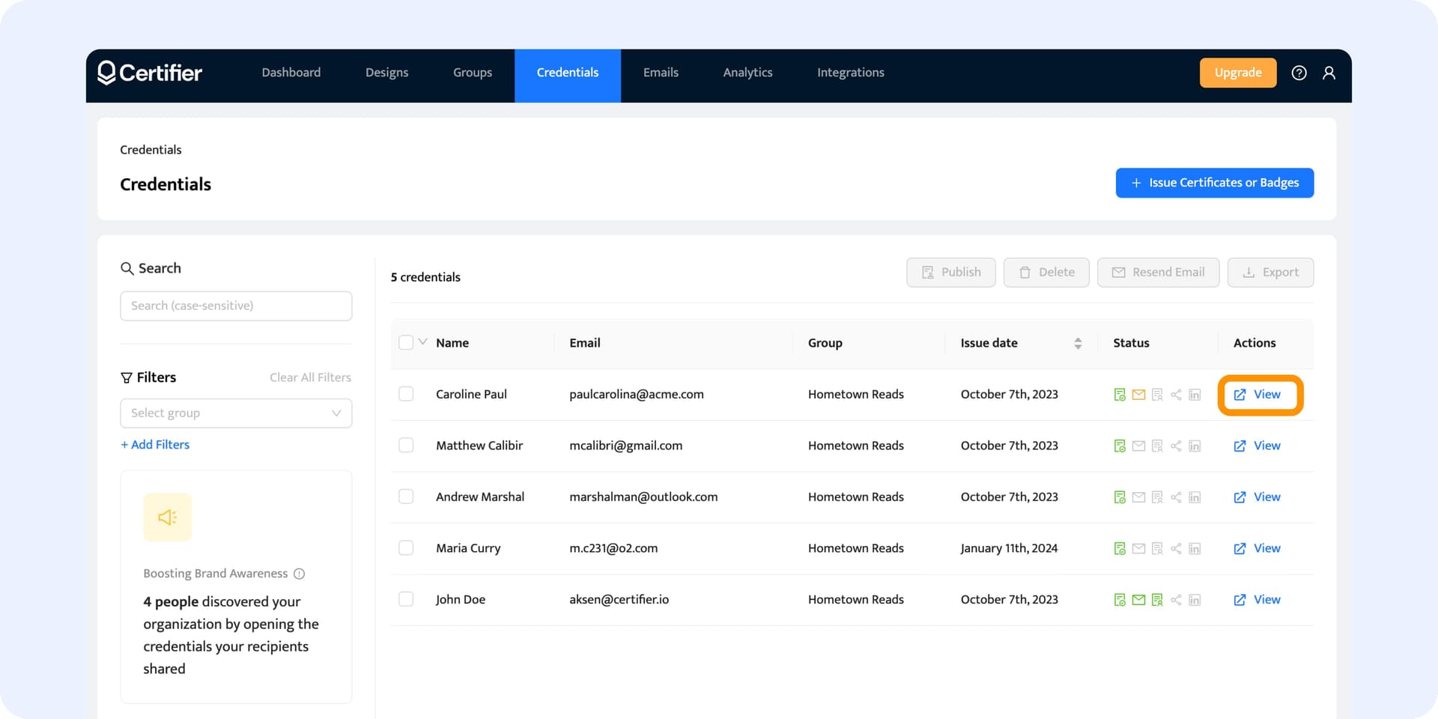Click email status icon for Caroline Paul
Screen dimensions: 1438x719
[x=1138, y=395]
